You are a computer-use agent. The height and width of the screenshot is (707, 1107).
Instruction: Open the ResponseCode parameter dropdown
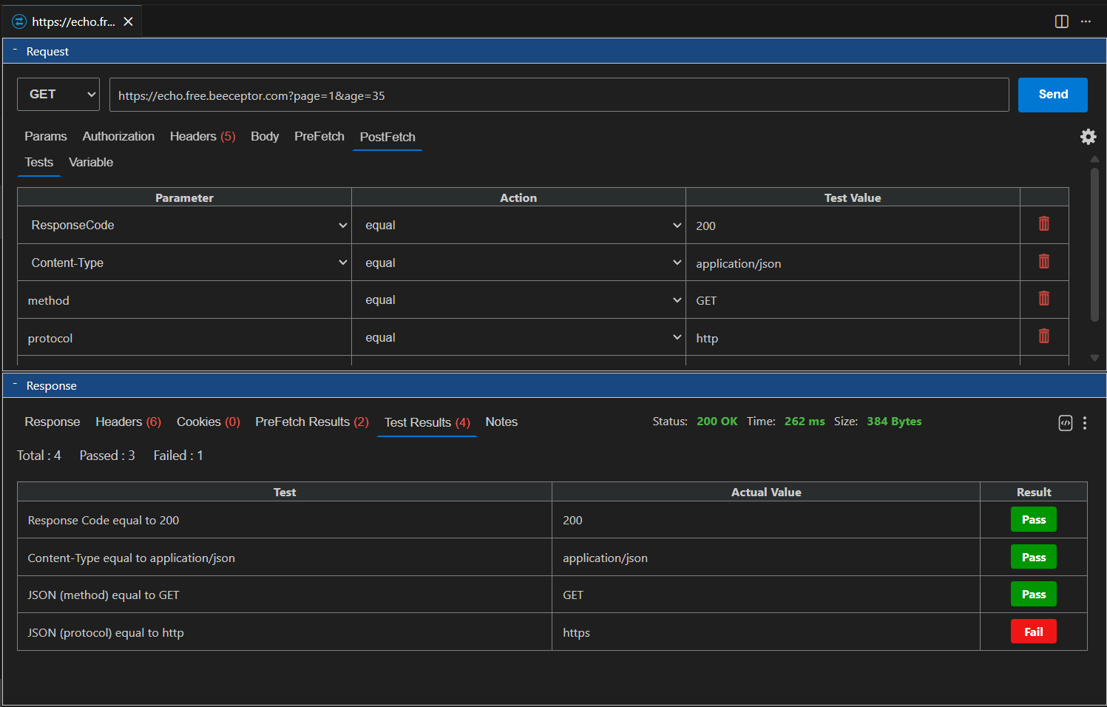click(x=184, y=225)
